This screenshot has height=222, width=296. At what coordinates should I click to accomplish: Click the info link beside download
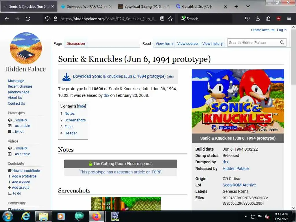point(170,77)
